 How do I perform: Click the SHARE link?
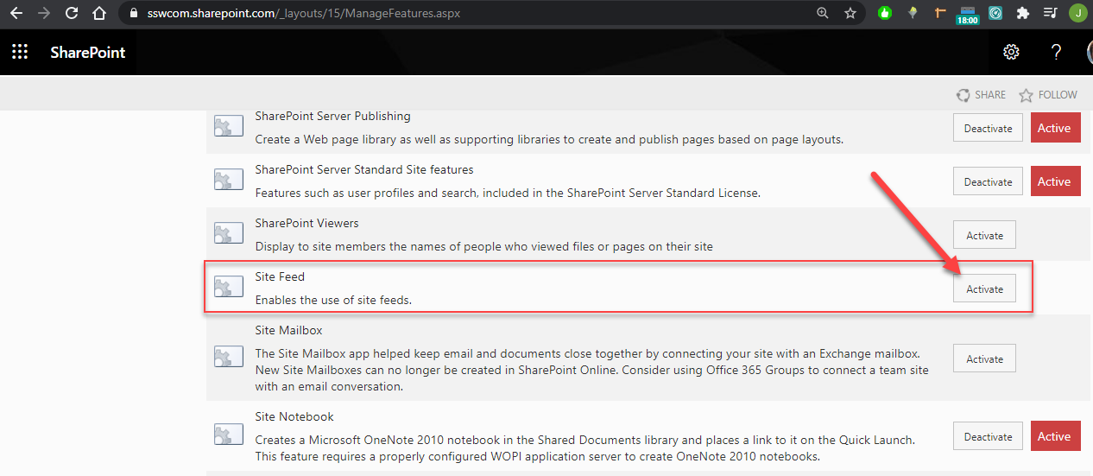point(981,95)
